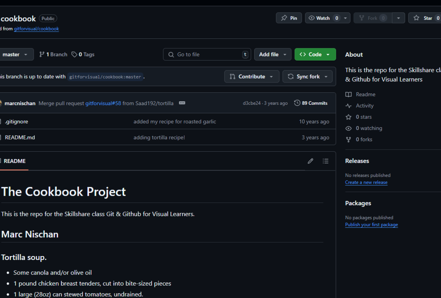The image size is (441, 298).
Task: Open the Packages heading link
Action: pyautogui.click(x=358, y=203)
